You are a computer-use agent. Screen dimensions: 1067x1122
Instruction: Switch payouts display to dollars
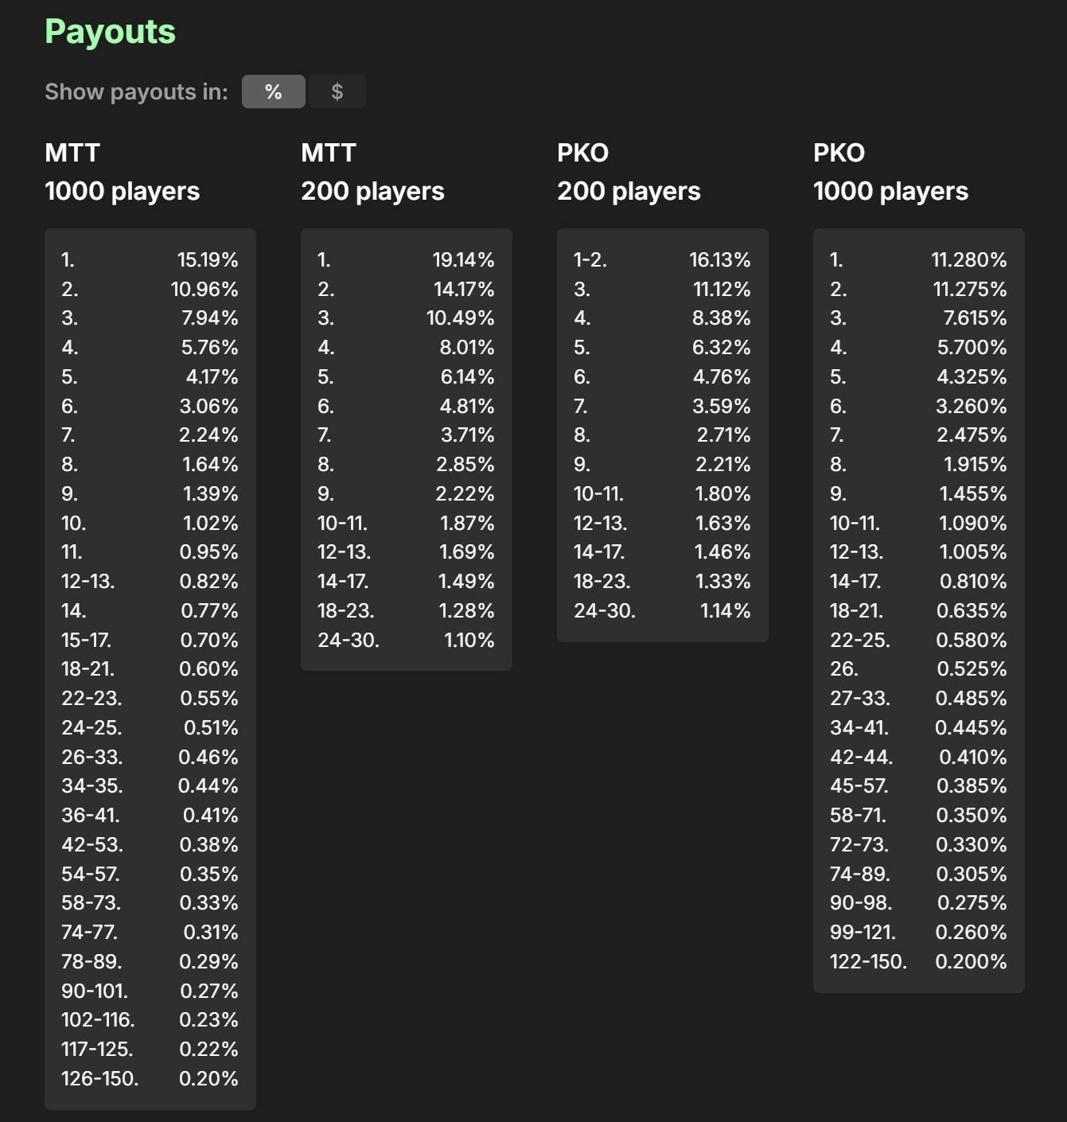point(337,92)
